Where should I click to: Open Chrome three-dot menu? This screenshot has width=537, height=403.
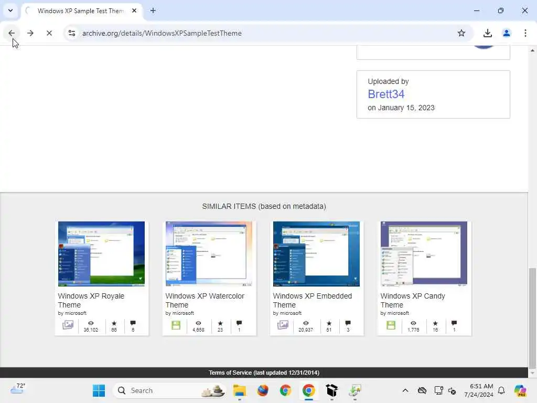[x=525, y=33]
